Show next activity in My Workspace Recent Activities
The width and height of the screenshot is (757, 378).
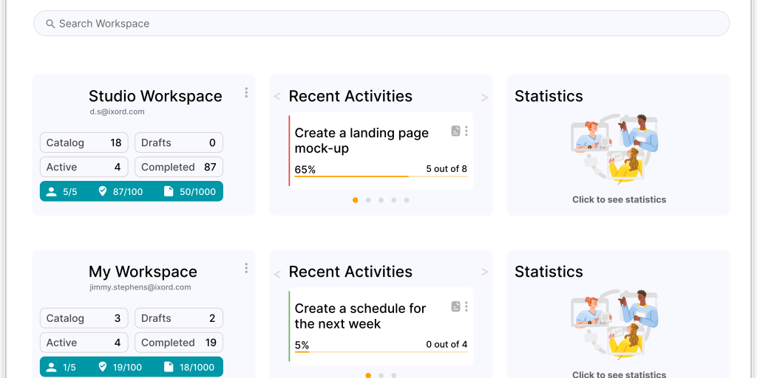point(485,272)
